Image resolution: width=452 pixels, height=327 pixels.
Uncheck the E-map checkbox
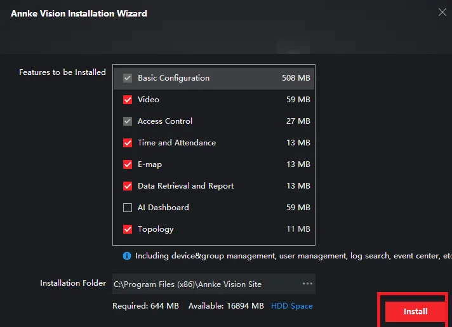128,164
